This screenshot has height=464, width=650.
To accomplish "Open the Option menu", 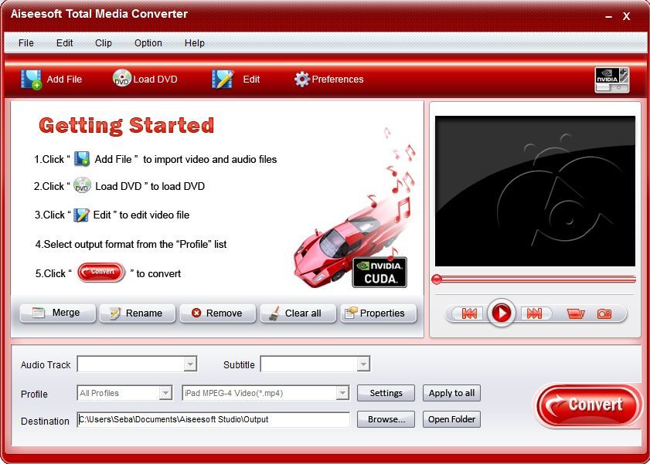I will point(148,43).
